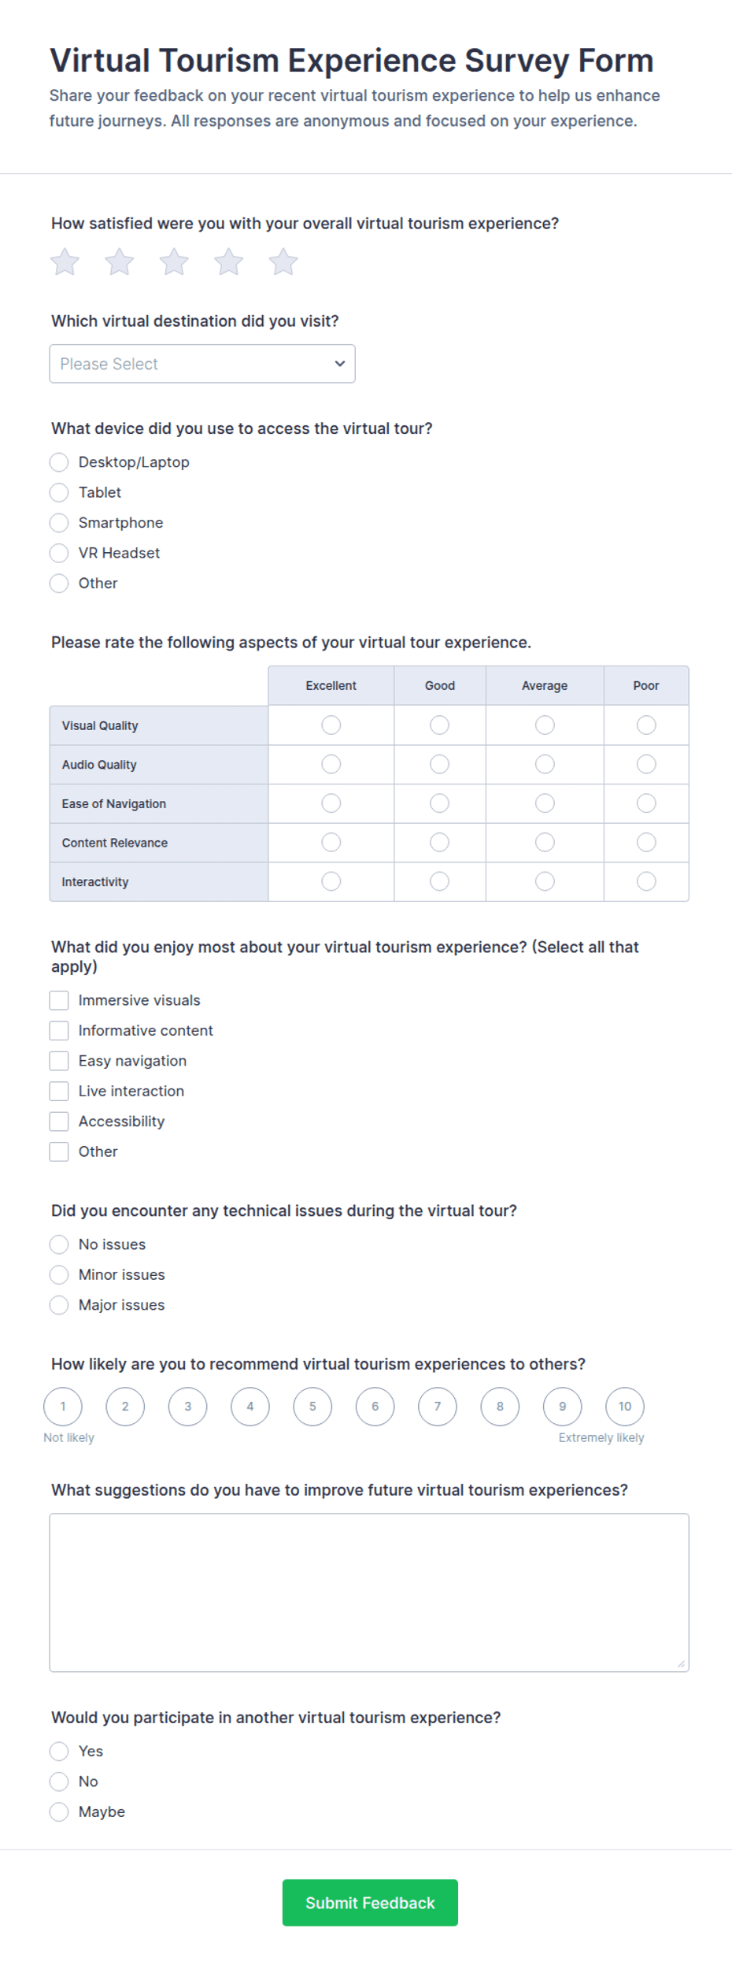
Task: Pick recommendation score 1
Action: [x=63, y=1407]
